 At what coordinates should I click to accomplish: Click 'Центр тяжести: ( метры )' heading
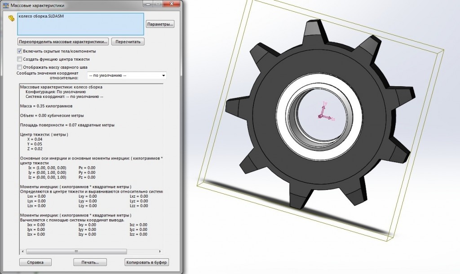pyautogui.click(x=44, y=134)
